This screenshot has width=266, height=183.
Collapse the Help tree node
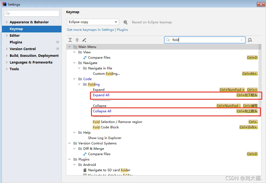pos(74,132)
